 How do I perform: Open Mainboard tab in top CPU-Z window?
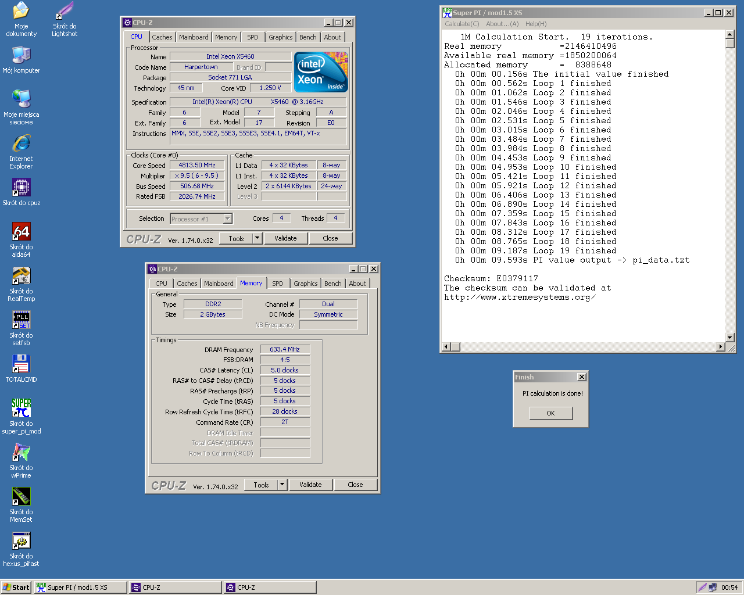point(194,37)
